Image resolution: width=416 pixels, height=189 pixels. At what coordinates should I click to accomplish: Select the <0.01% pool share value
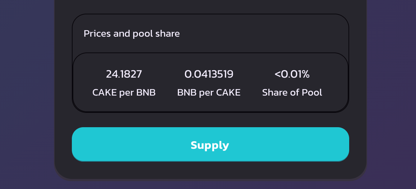[292, 74]
